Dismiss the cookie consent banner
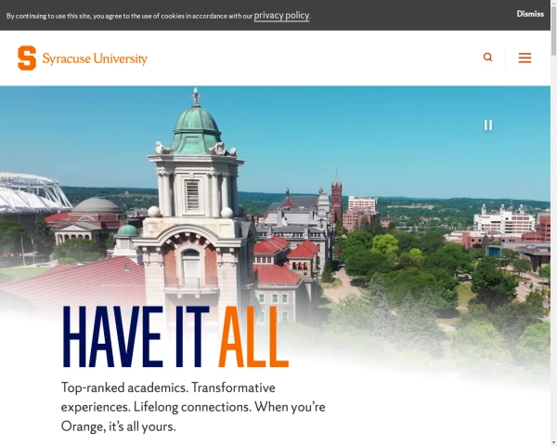 [530, 14]
